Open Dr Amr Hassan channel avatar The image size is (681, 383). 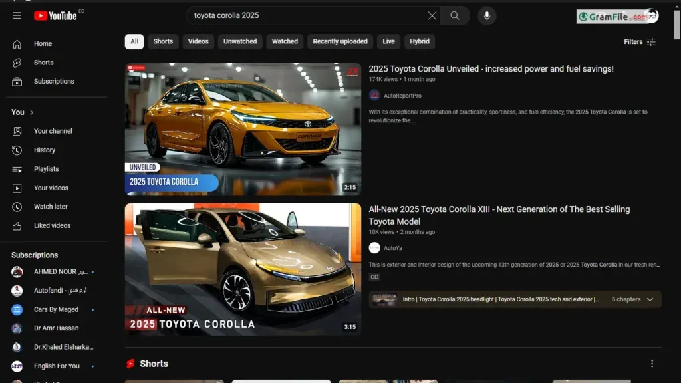[17, 328]
